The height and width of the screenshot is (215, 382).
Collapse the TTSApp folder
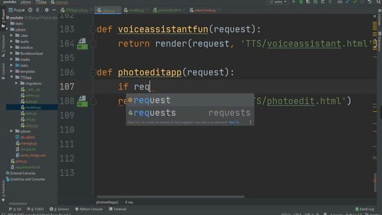[11, 77]
